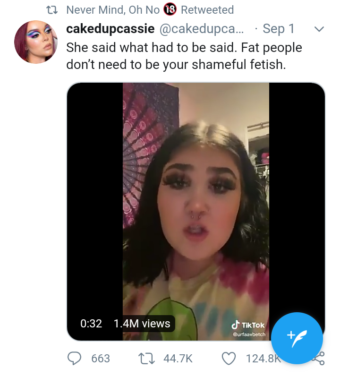The height and width of the screenshot is (377, 340).
Task: Click the @cakedupca… handle
Action: click(x=202, y=29)
